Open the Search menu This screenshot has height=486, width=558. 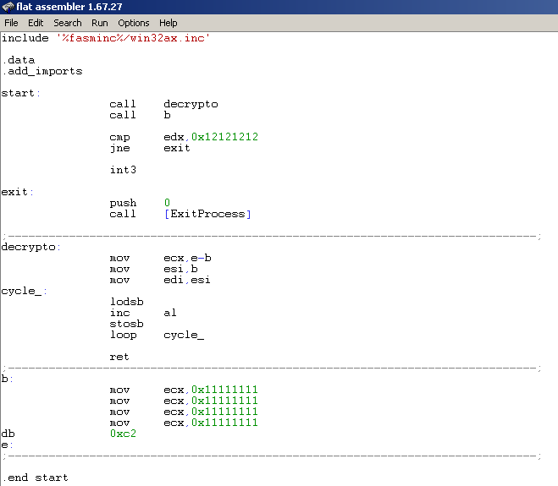click(68, 23)
